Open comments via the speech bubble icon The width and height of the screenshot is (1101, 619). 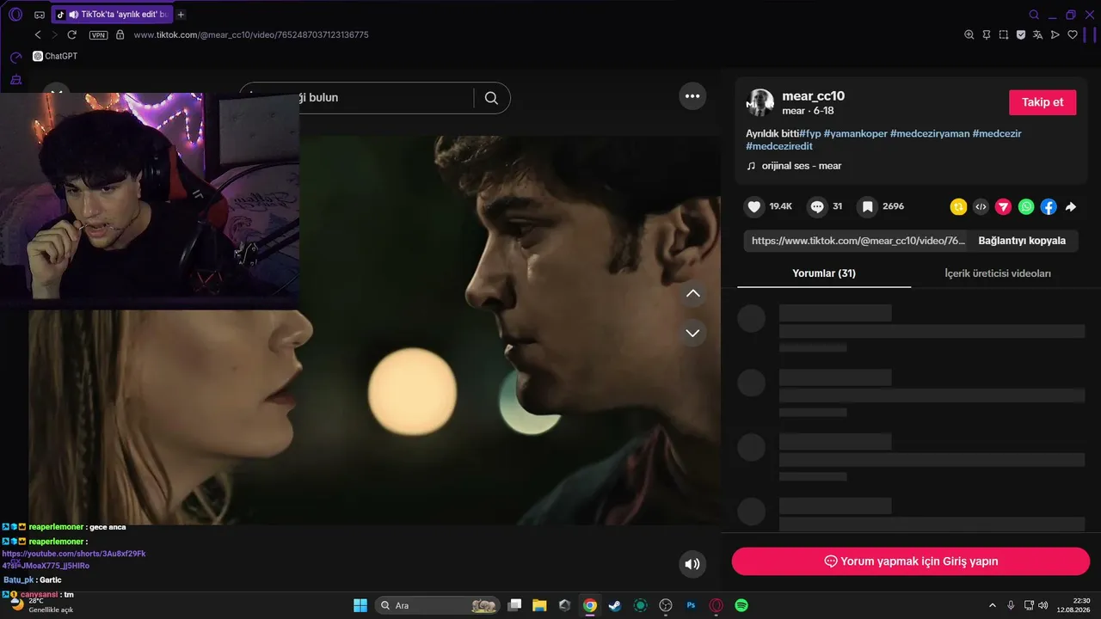pyautogui.click(x=817, y=206)
